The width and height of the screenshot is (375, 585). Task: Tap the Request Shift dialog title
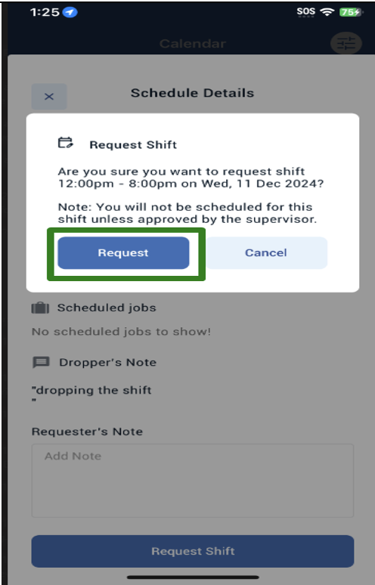point(133,145)
